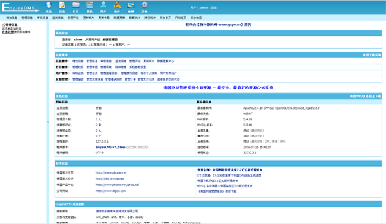
Task: Open the 管理留言 quick menu link
Action: tap(78, 79)
